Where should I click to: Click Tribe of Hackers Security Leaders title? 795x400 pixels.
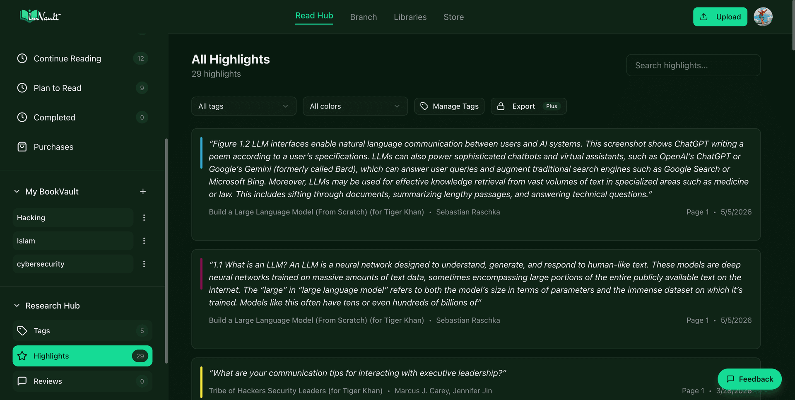[x=296, y=390]
